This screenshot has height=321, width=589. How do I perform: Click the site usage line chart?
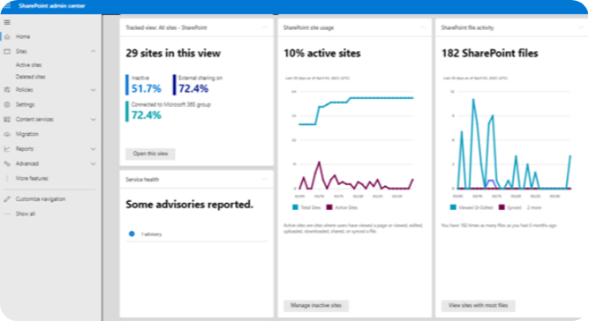(x=353, y=143)
